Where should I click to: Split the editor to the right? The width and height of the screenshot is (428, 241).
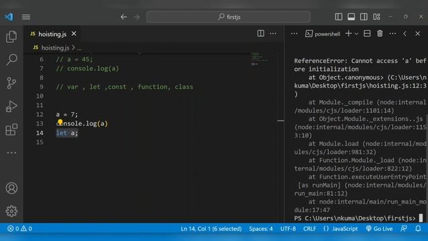[261, 33]
